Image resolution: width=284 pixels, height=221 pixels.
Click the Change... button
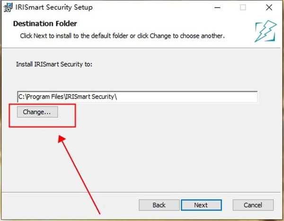37,112
